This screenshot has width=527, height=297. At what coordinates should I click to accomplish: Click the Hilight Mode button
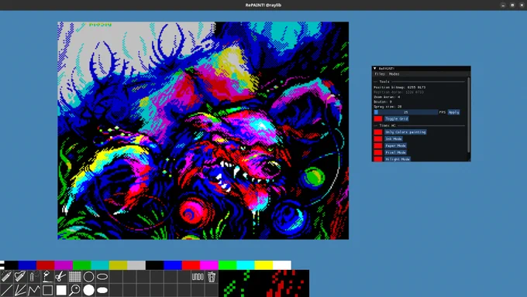click(x=398, y=159)
